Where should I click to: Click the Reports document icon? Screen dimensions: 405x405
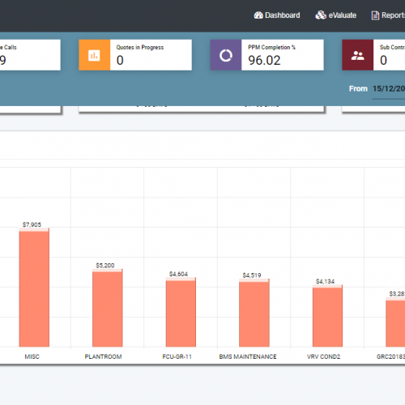(375, 15)
